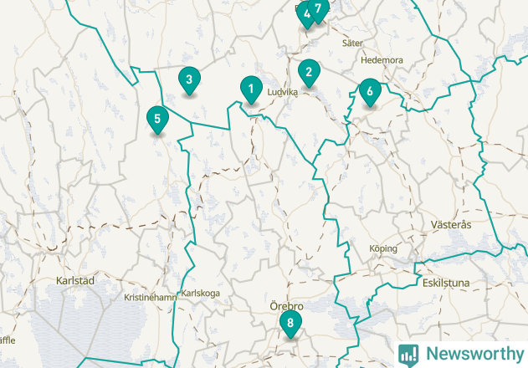528x368 pixels.
Task: Click map marker number 7 at top
Action: point(318,10)
